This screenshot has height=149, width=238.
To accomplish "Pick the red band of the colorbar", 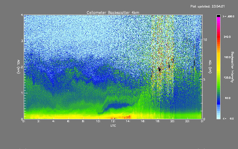I will pyautogui.click(x=218, y=37).
